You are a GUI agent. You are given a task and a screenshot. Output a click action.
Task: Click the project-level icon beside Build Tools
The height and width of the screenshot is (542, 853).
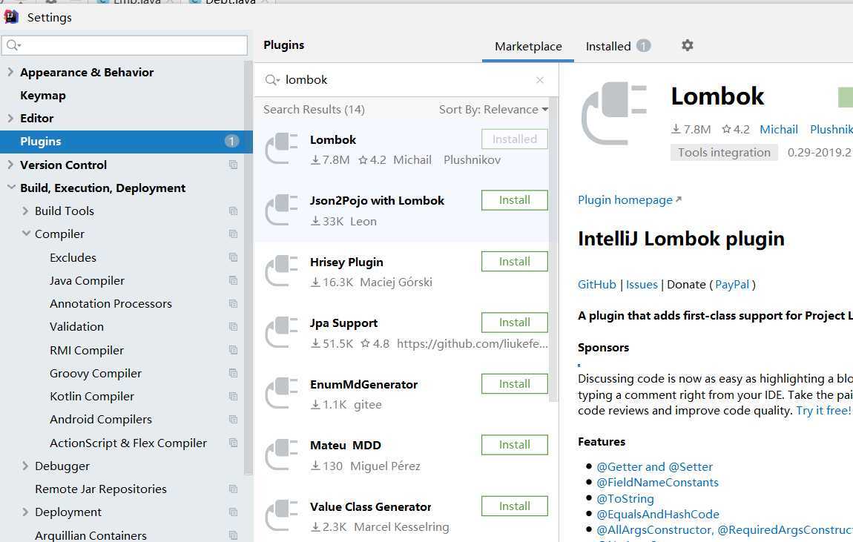(234, 211)
